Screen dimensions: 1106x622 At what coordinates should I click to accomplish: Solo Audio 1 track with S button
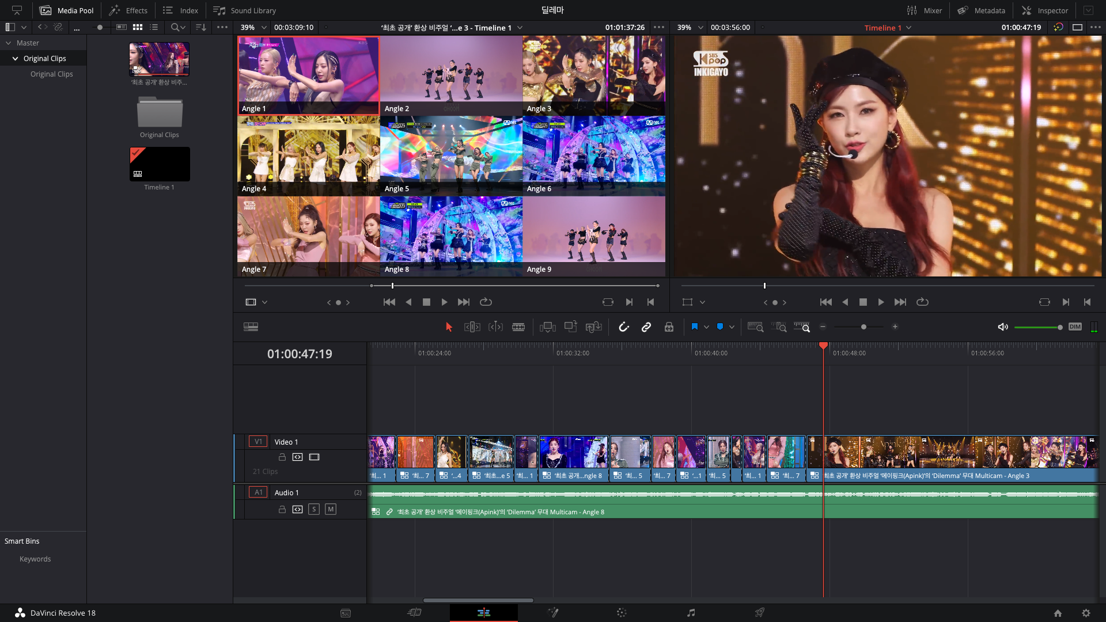[x=314, y=509]
